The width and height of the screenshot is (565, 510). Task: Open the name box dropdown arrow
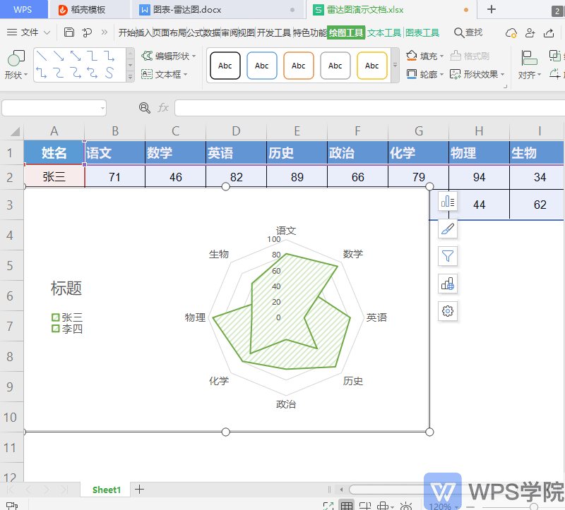(x=102, y=108)
